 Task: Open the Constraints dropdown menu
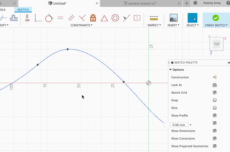tap(81, 25)
